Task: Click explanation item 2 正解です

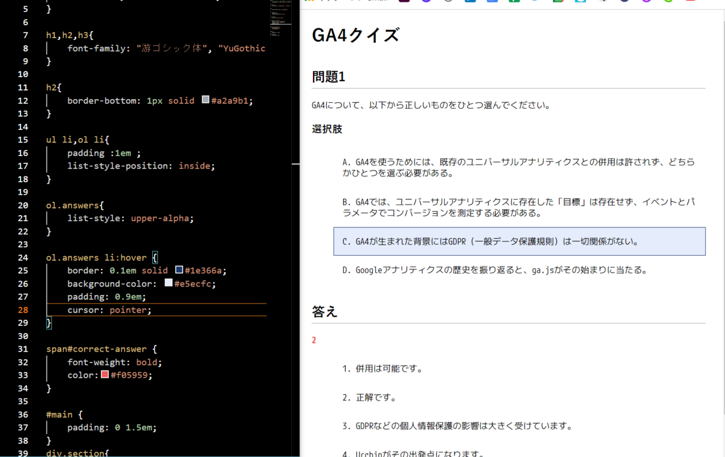Action: coord(369,398)
